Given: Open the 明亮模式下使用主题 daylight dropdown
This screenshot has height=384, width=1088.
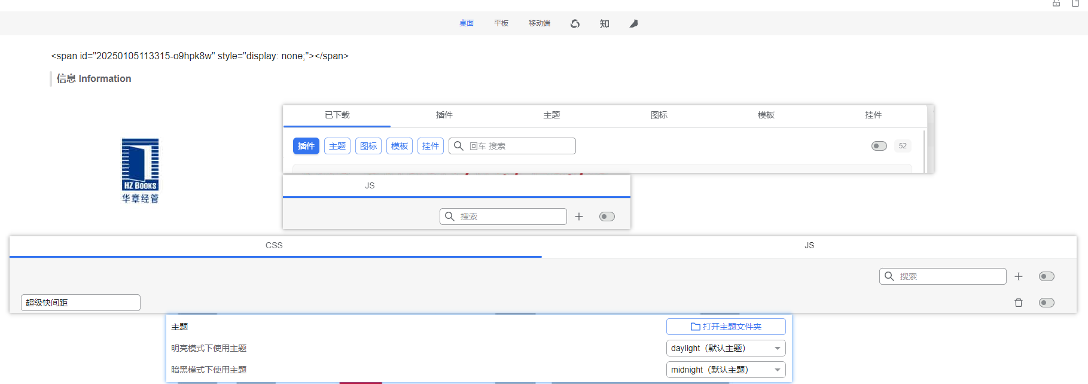Looking at the screenshot, I should [x=726, y=348].
